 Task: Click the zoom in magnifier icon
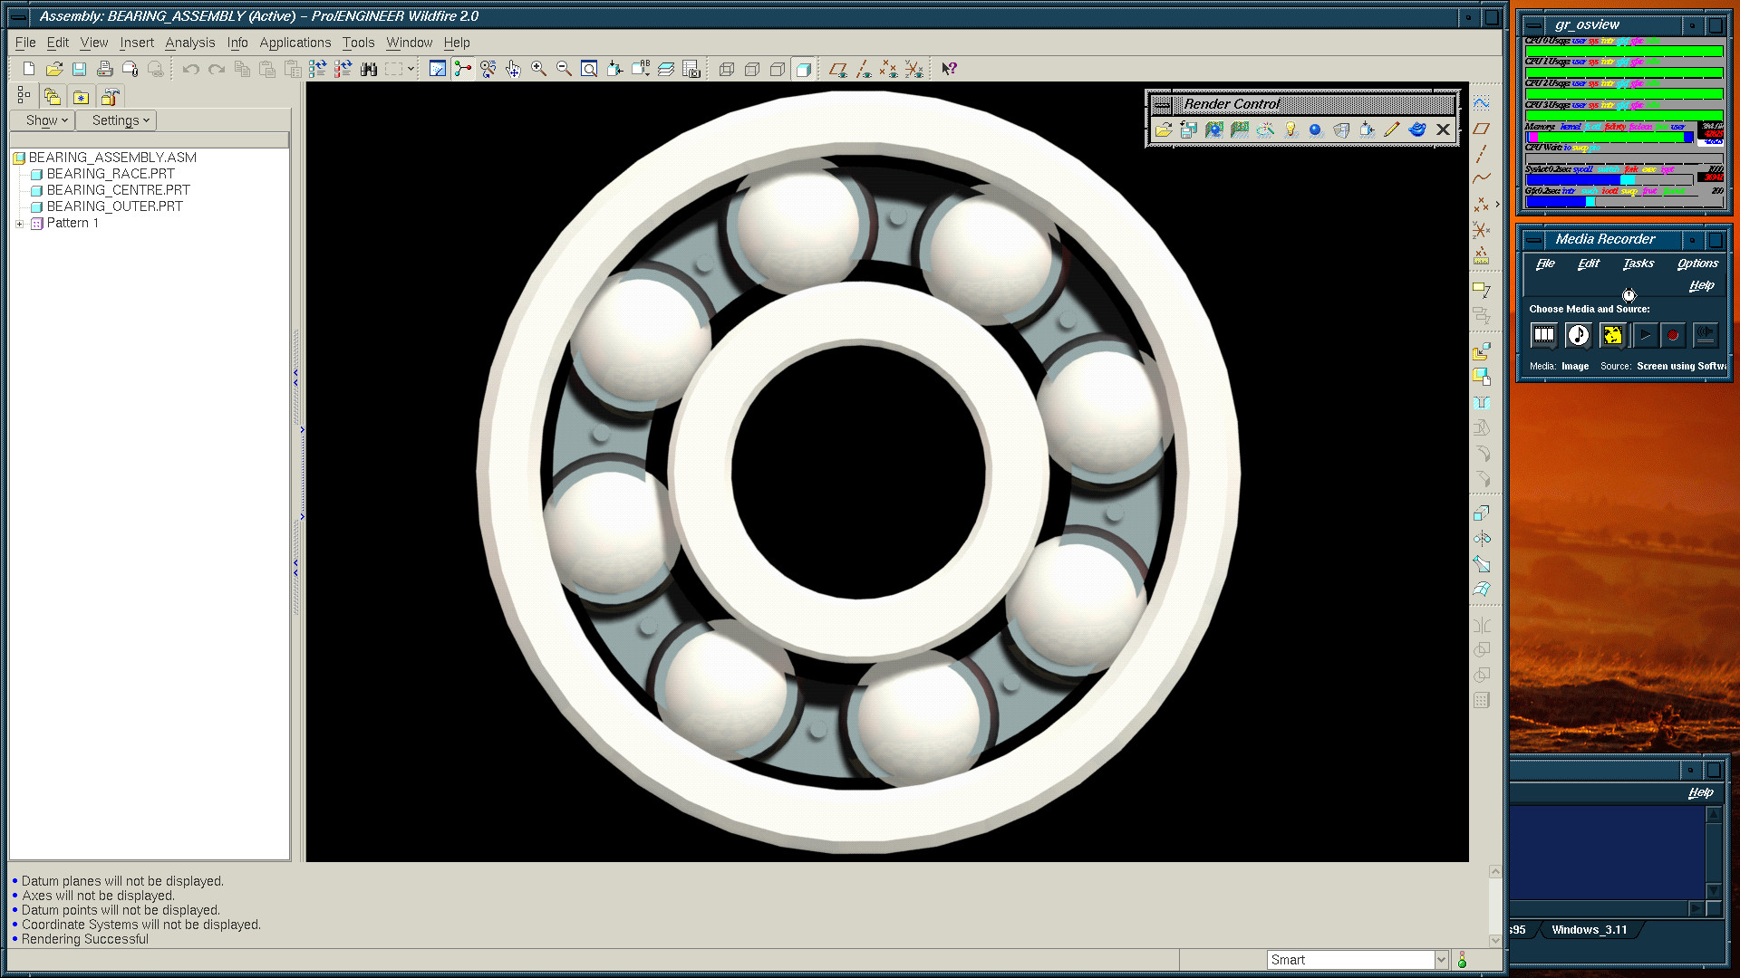coord(538,69)
